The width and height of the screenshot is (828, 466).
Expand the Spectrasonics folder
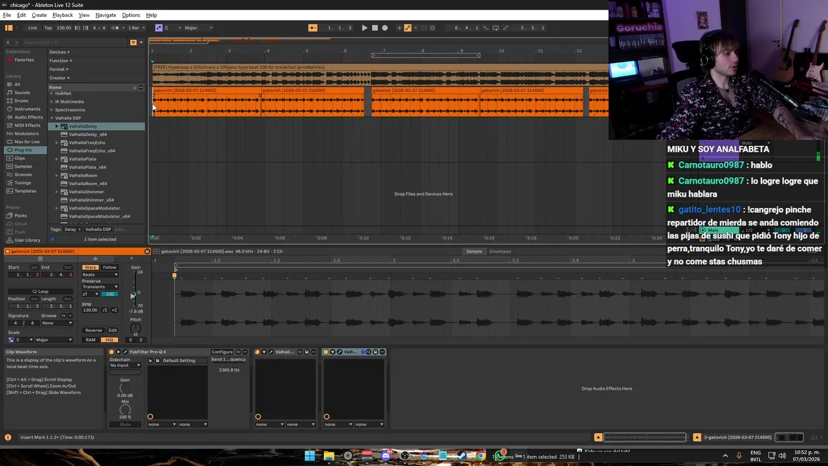tap(52, 109)
